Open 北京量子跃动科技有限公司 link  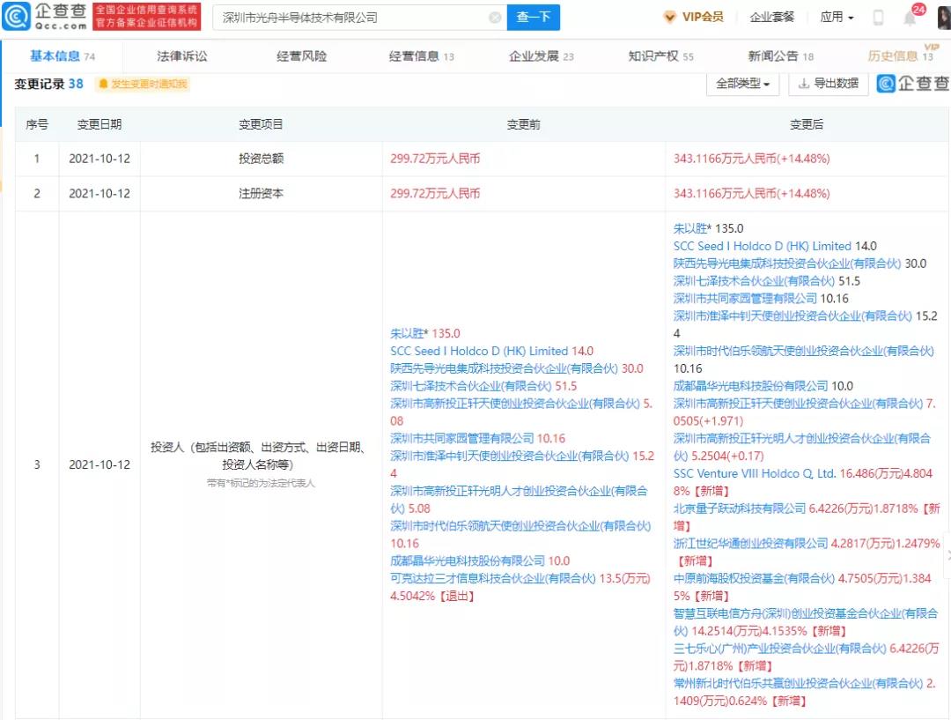tap(740, 508)
